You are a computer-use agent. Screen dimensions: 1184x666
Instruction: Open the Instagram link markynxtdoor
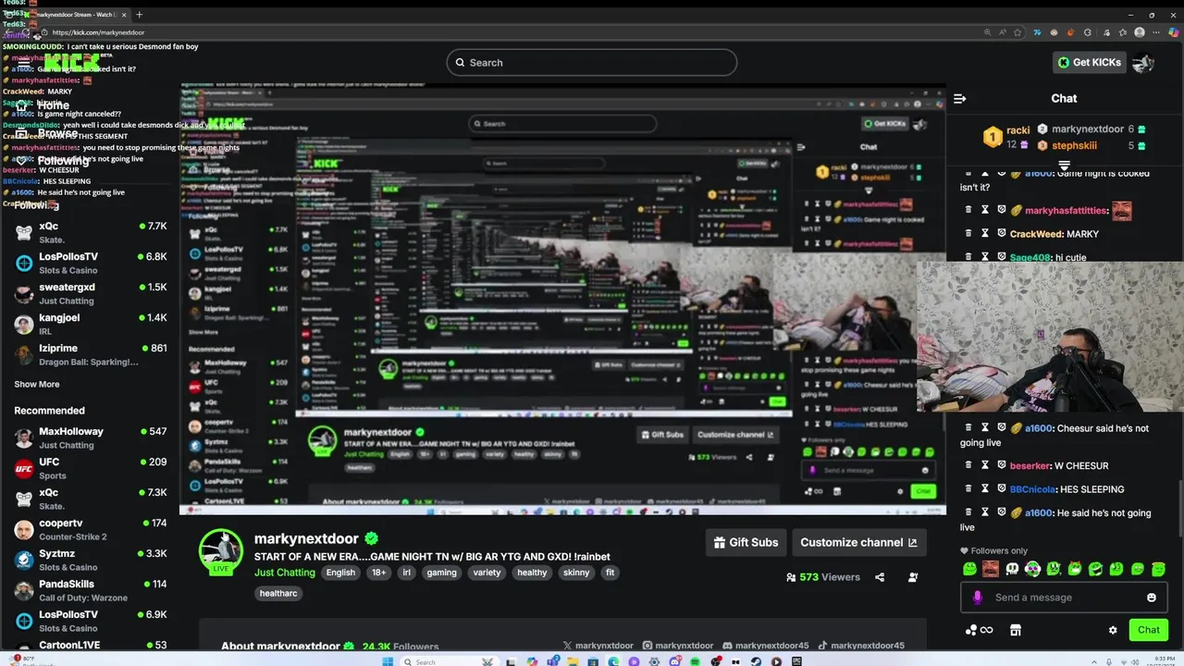[x=678, y=646]
